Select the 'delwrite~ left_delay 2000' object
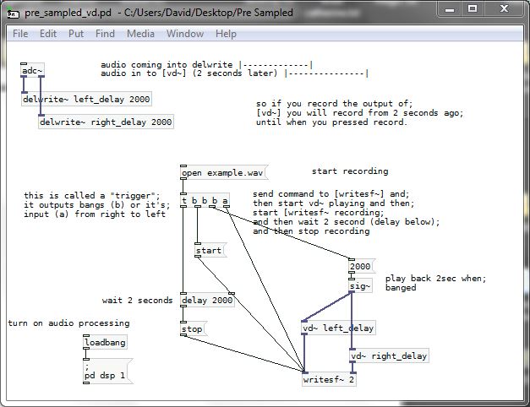Viewport: 530px width, 407px height. [x=86, y=100]
